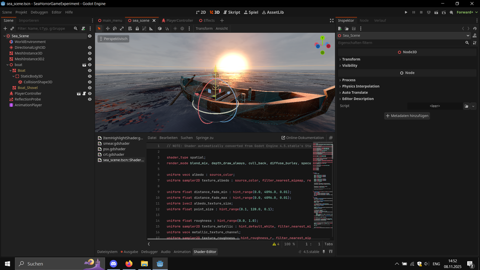480x270 pixels.
Task: Open Firefox from the taskbar
Action: tap(129, 264)
